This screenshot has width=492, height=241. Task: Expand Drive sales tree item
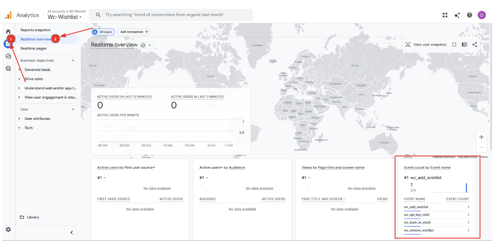click(20, 79)
